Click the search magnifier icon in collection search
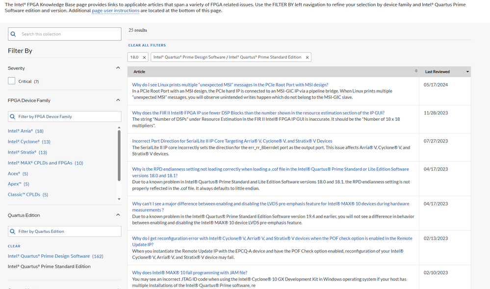490x289 pixels. 14,34
